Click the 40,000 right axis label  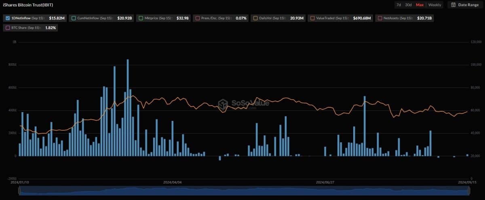[476, 133]
